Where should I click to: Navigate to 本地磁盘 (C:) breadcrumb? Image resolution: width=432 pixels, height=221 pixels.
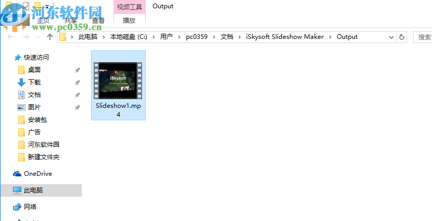pyautogui.click(x=129, y=37)
